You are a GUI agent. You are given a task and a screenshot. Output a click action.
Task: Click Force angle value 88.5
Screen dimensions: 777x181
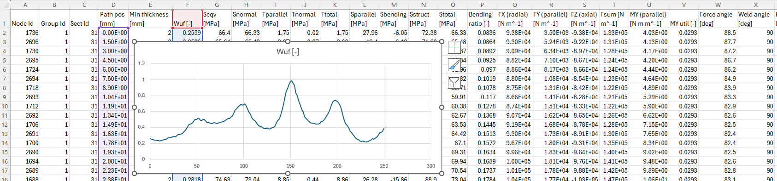click(718, 33)
